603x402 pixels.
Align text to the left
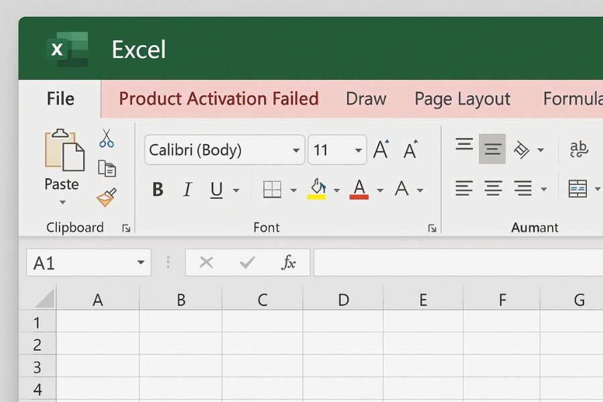464,188
